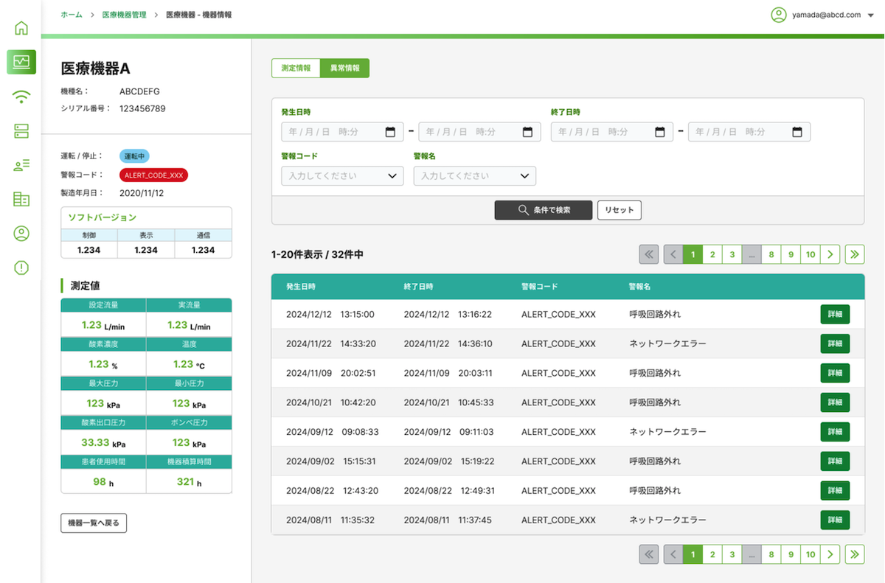Click the building facility icon in sidebar

(x=21, y=200)
